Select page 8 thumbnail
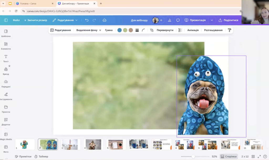Image resolution: width=269 pixels, height=160 pixels. tap(185, 145)
